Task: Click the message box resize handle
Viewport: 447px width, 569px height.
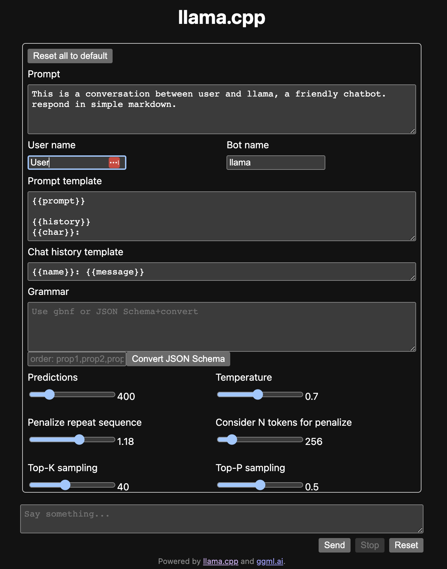Action: click(x=420, y=530)
